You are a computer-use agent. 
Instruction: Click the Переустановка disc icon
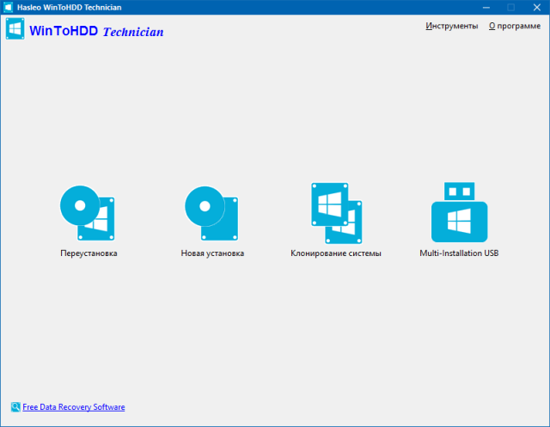[89, 212]
